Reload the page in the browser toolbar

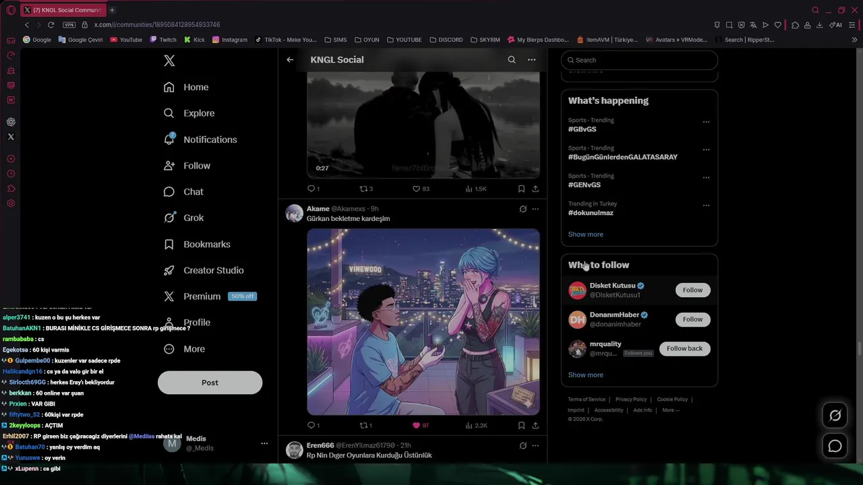click(x=51, y=25)
